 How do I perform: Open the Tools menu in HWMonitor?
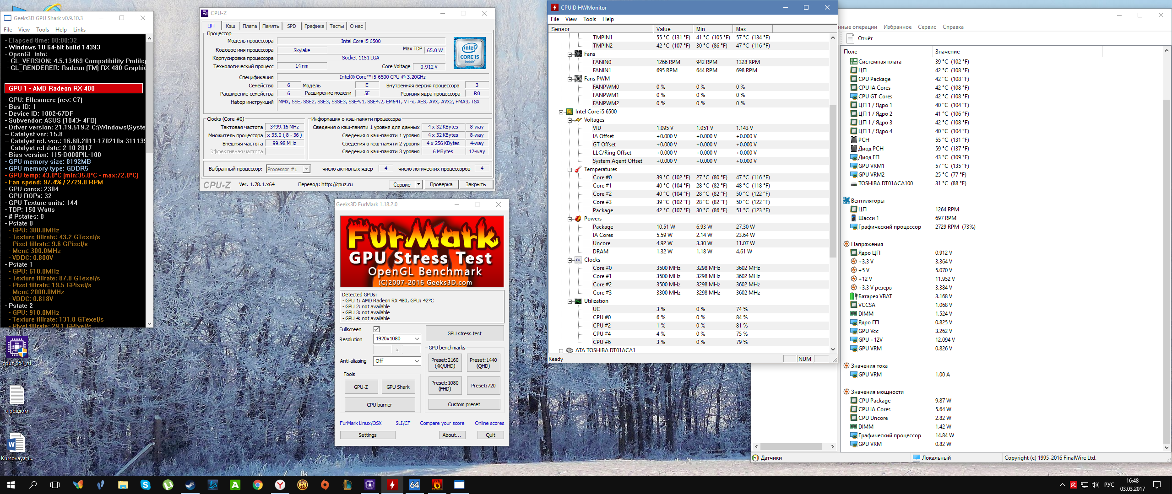[x=589, y=19]
